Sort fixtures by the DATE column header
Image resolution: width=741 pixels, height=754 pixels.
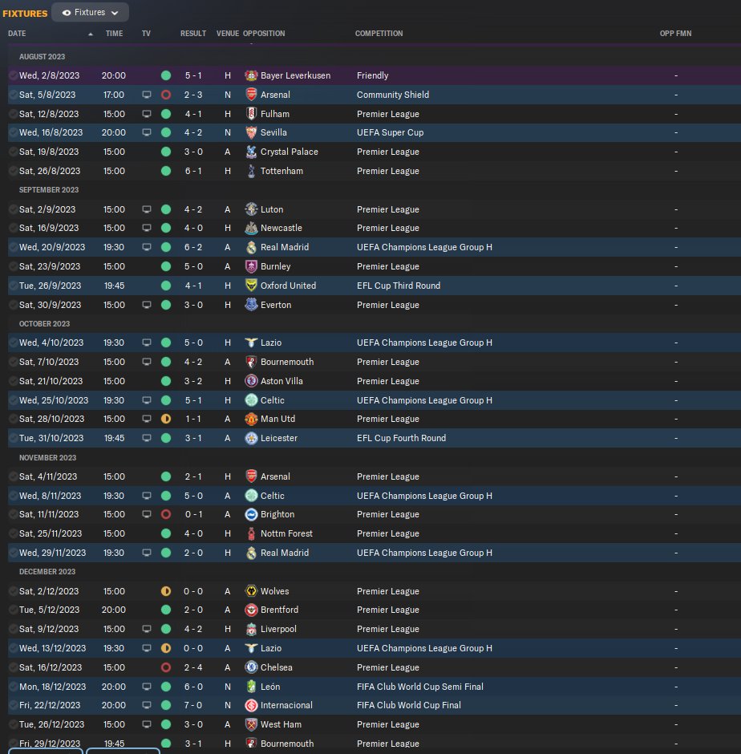coord(17,33)
